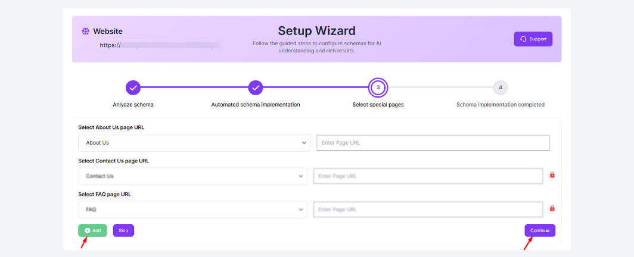Click the Support button with headset icon
The height and width of the screenshot is (257, 634).
pyautogui.click(x=533, y=39)
